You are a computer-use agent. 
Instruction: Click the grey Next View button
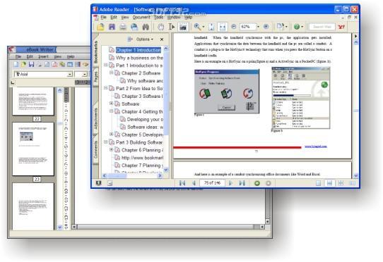(269, 183)
